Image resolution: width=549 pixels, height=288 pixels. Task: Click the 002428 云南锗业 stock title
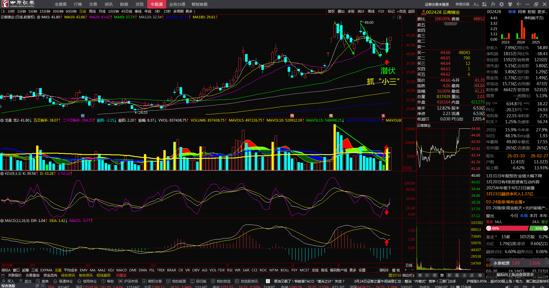click(x=443, y=12)
